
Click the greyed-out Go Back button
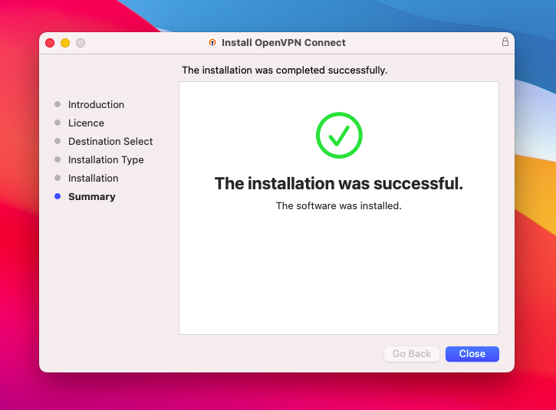click(411, 353)
